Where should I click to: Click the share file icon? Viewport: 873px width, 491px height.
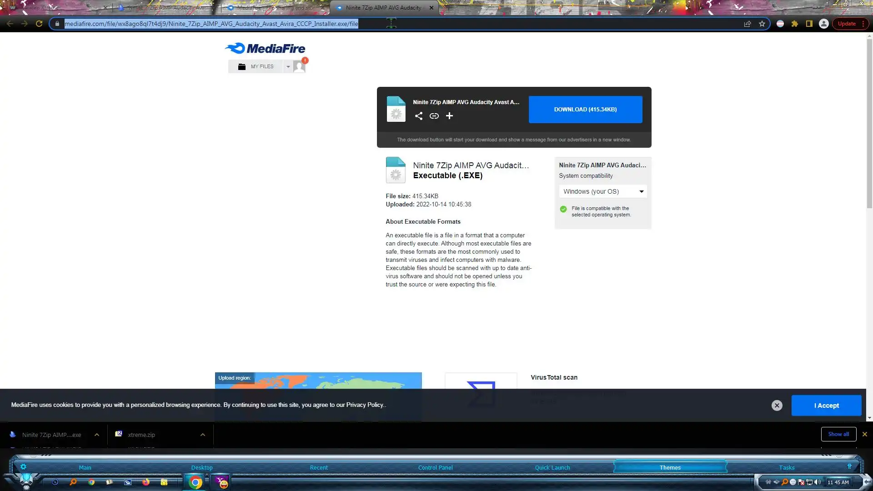418,116
